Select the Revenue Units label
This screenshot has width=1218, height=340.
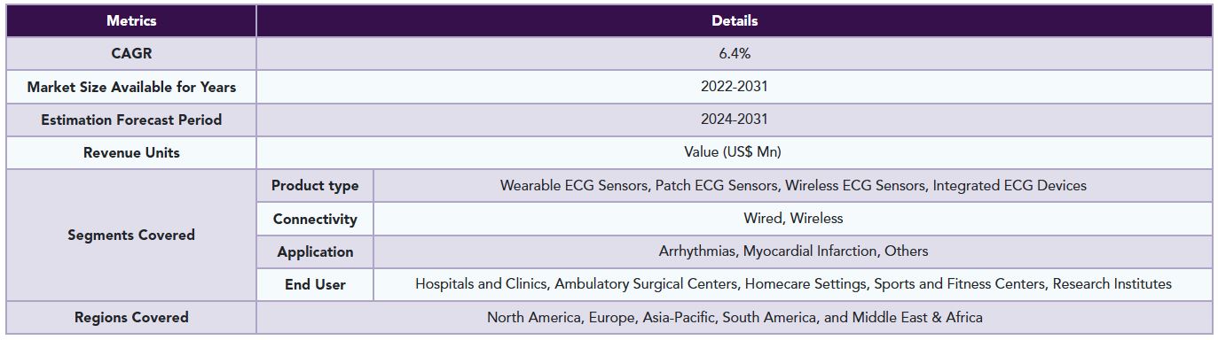click(131, 152)
